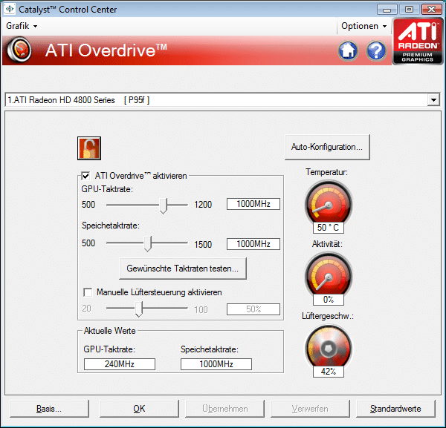Click the GPU-Taktrate slider handle

(164, 205)
